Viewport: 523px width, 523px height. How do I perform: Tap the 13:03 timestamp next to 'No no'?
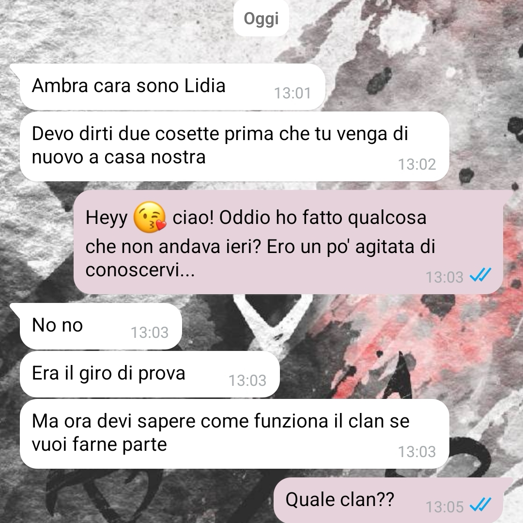pos(150,333)
